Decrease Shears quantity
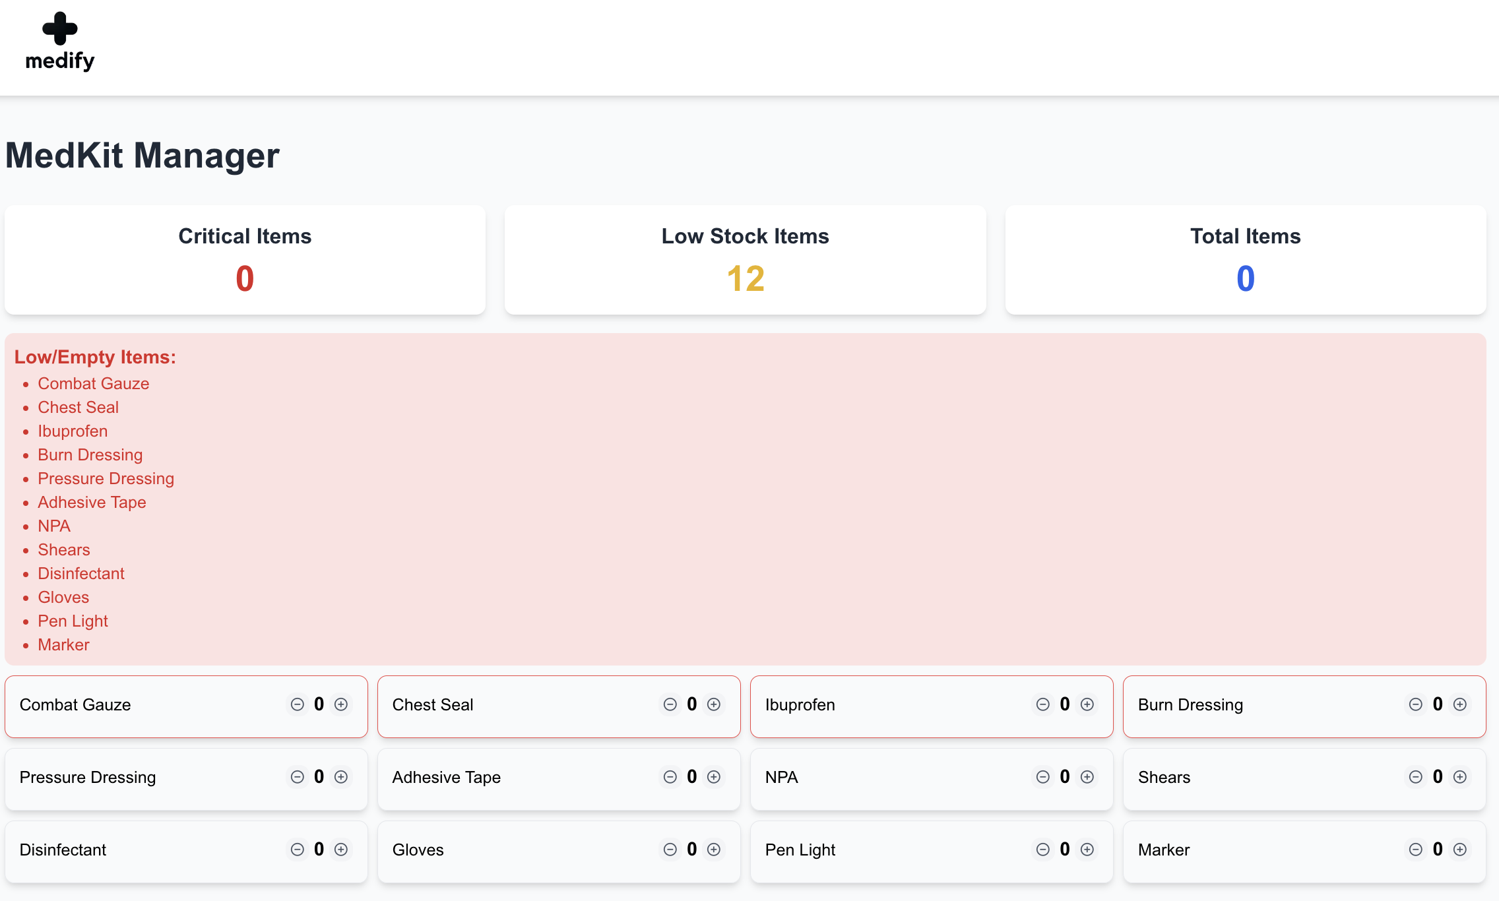Image resolution: width=1499 pixels, height=901 pixels. (1416, 777)
